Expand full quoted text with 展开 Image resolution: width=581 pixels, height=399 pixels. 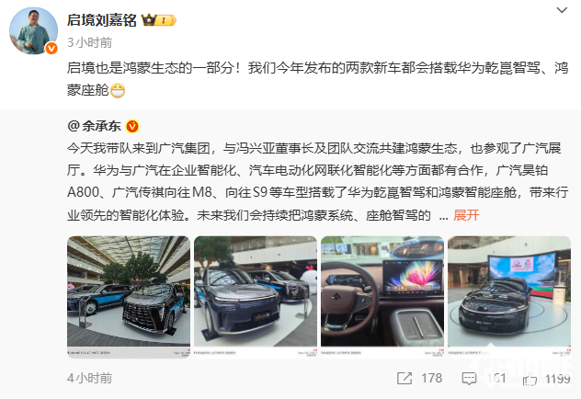point(466,215)
